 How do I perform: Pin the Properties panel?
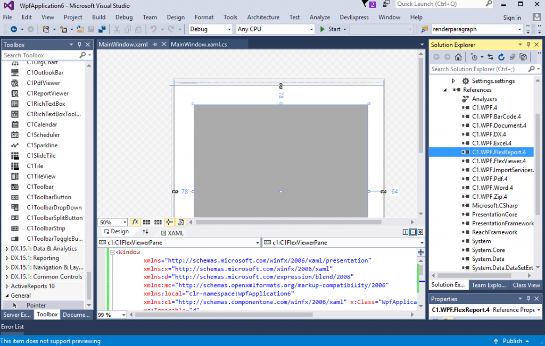click(529, 299)
